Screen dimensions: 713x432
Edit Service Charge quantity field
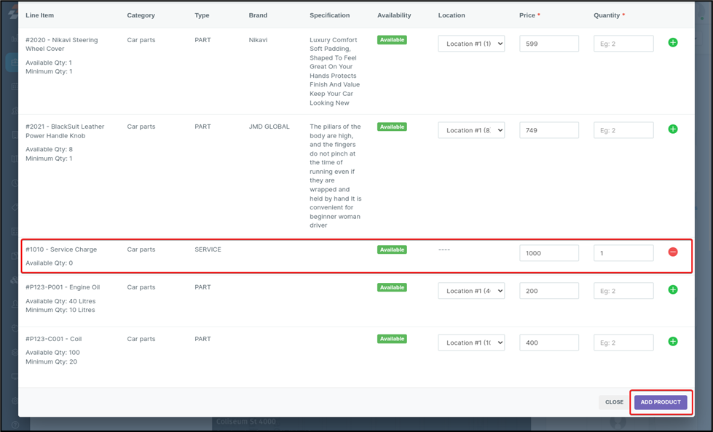coord(623,253)
